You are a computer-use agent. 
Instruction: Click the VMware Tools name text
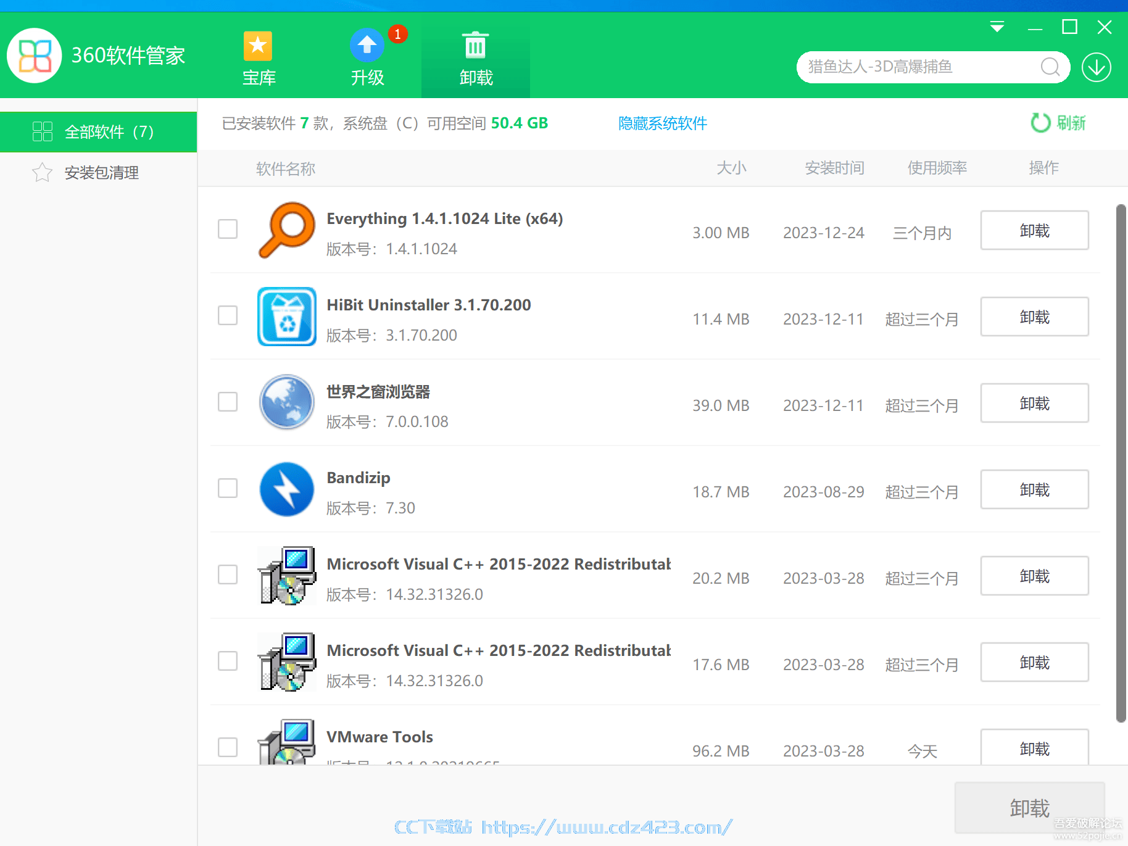pos(379,737)
